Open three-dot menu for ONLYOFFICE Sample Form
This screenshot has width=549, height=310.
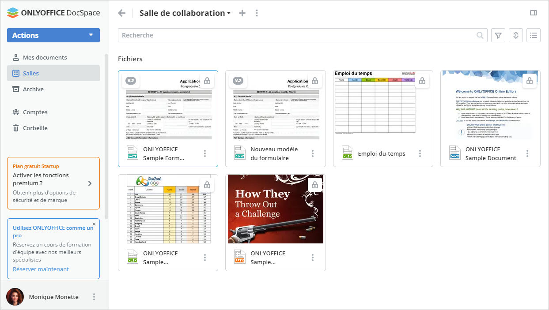(205, 153)
